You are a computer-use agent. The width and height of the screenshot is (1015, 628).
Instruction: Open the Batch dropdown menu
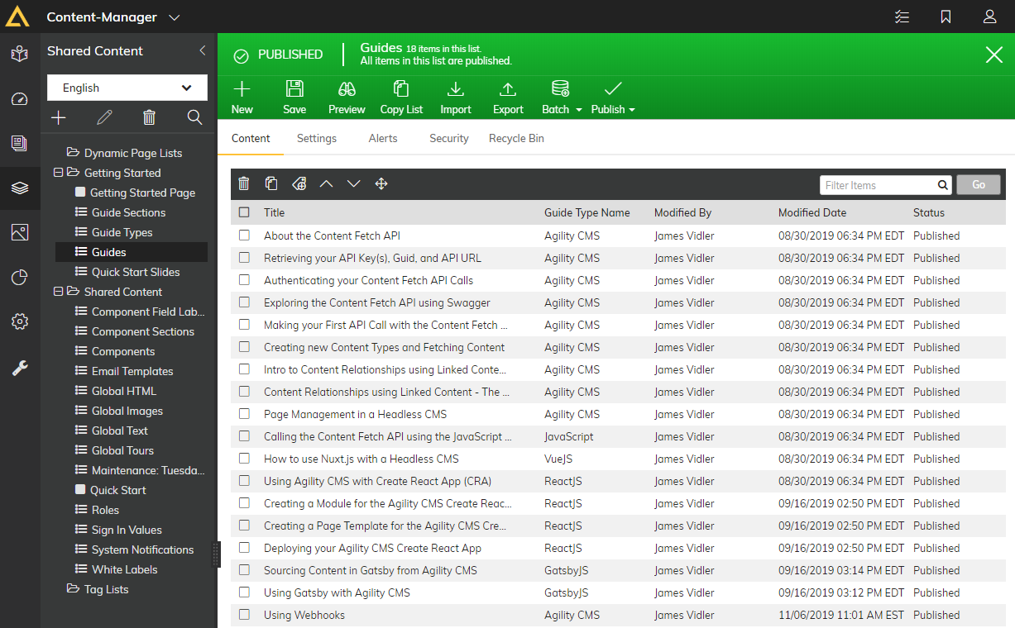pos(562,98)
